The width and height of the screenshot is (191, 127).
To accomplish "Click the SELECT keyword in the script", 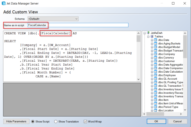I will 10,41.
